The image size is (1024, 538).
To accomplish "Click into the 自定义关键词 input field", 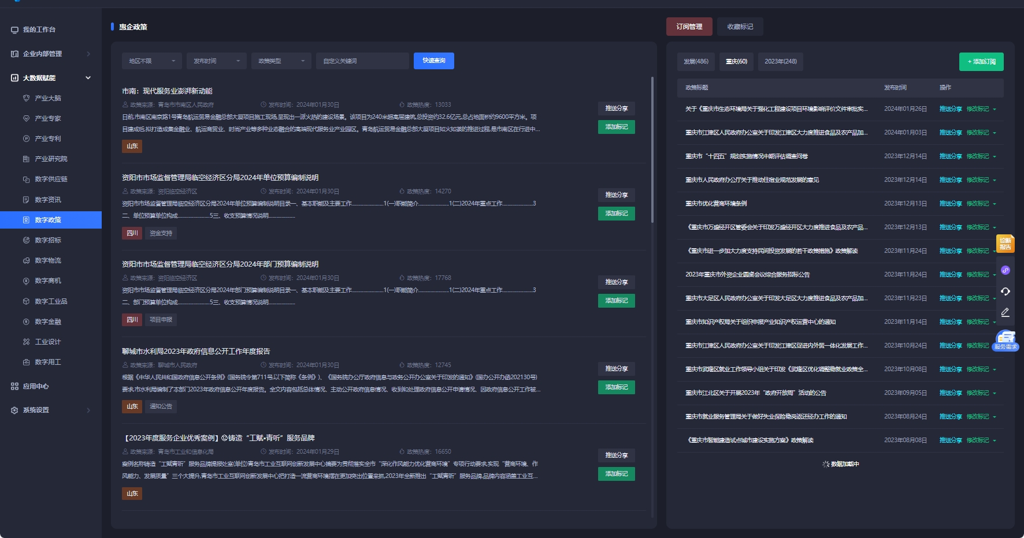I will coord(362,61).
